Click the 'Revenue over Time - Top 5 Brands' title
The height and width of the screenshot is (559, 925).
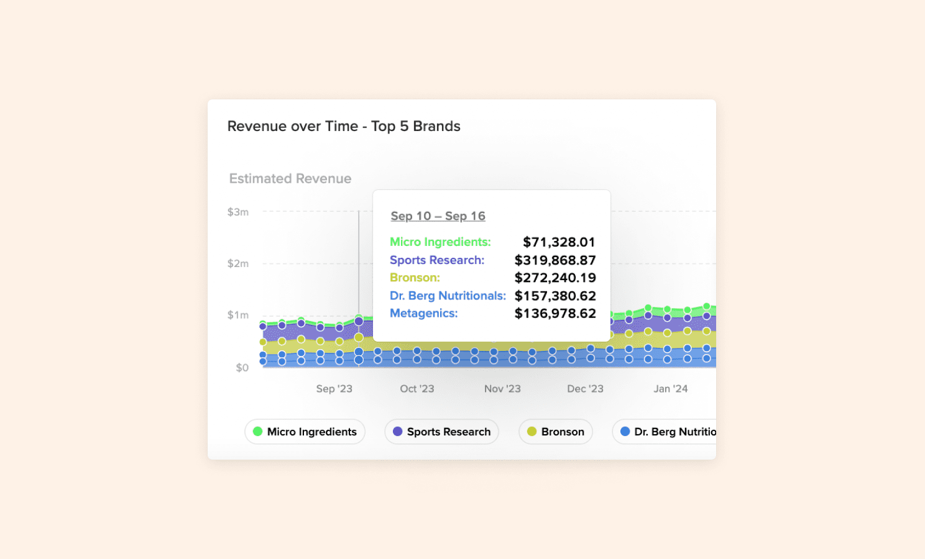[x=344, y=126]
